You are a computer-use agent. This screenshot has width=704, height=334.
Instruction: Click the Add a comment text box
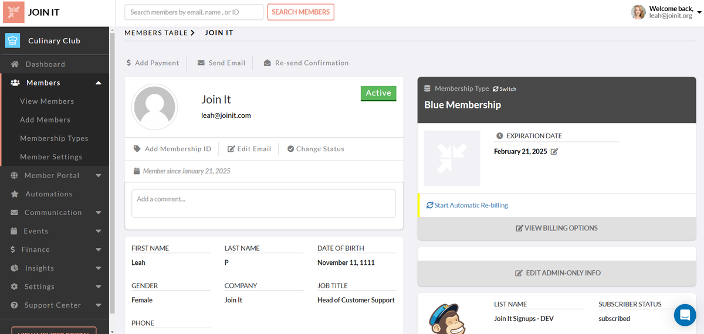click(264, 203)
